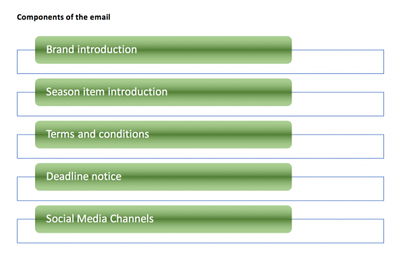Click the Terms and conditions bar
This screenshot has width=405, height=259.
(x=163, y=135)
